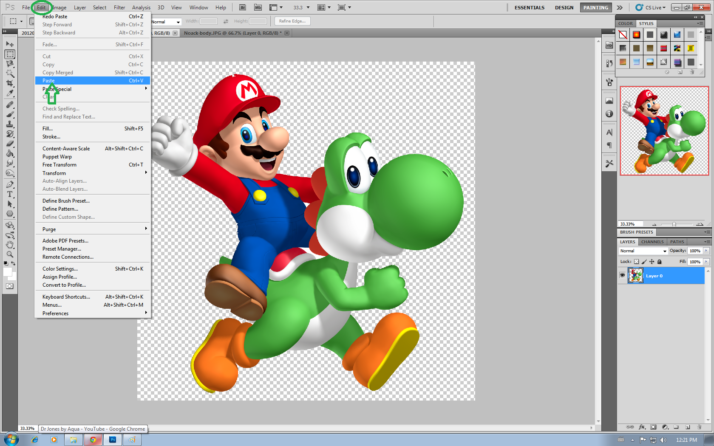
Task: Adjust the Navigator zoom slider
Action: (674, 224)
